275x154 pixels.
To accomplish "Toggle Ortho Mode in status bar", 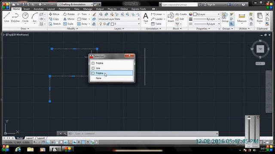I will (48, 142).
